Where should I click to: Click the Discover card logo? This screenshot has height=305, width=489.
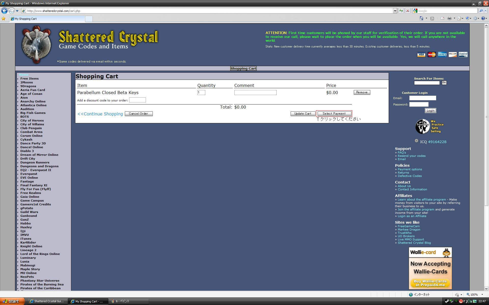click(453, 55)
